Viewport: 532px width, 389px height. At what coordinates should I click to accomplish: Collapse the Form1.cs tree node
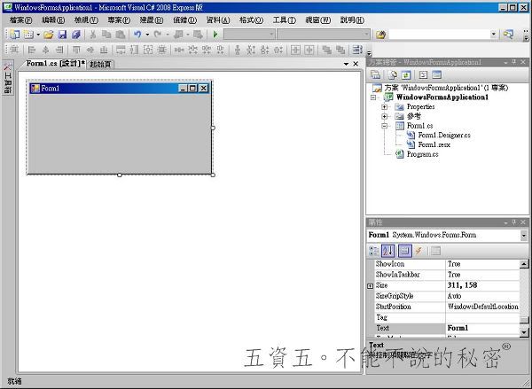(x=385, y=126)
